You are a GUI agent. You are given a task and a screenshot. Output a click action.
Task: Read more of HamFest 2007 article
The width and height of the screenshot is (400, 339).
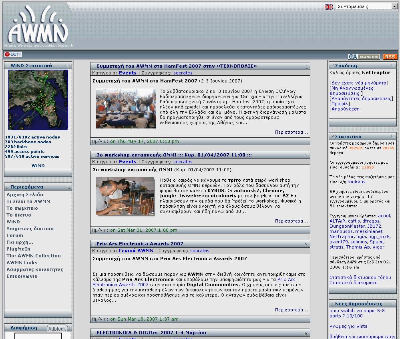pyautogui.click(x=291, y=132)
